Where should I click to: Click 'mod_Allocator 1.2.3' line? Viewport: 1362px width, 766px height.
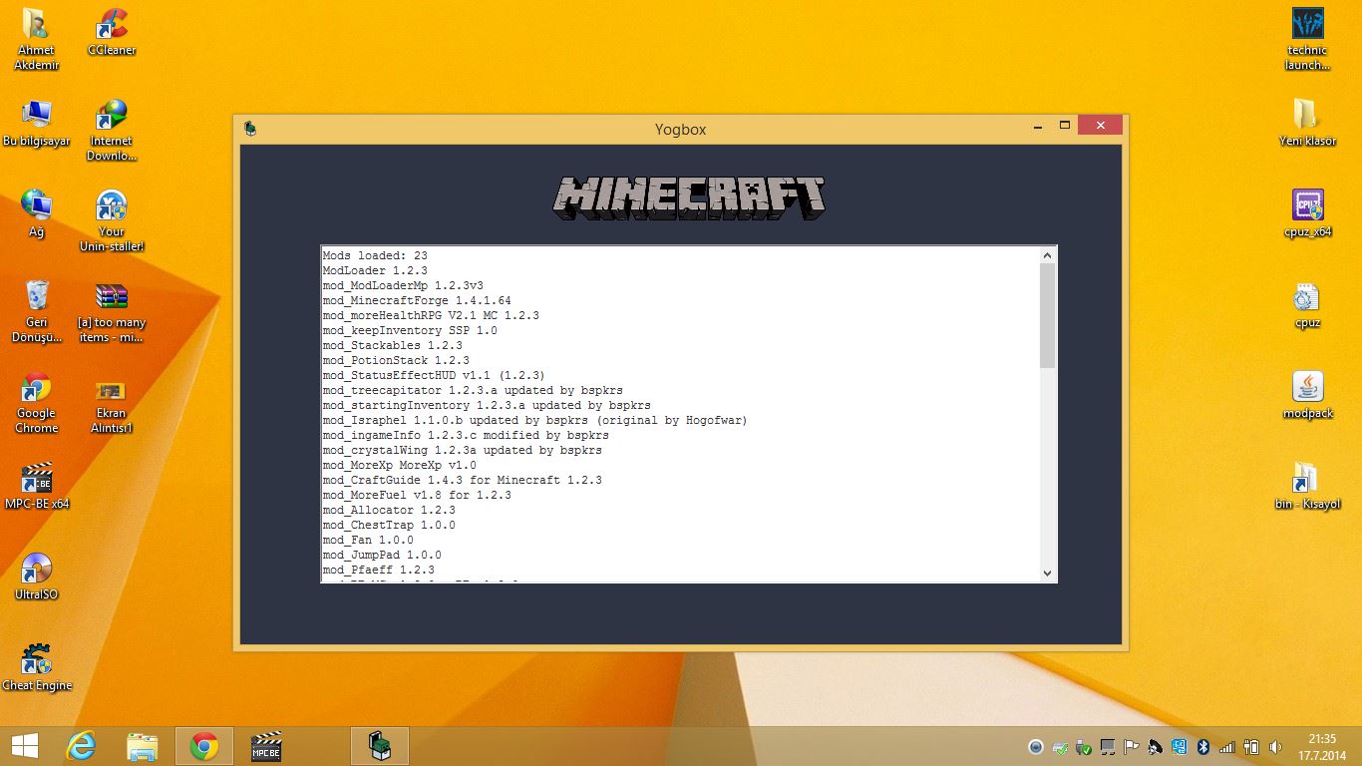coord(389,510)
